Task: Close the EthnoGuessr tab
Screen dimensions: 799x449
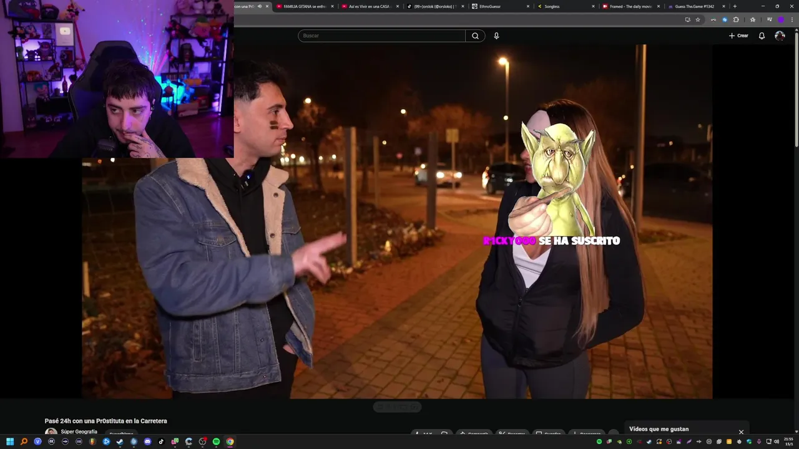Action: point(528,6)
